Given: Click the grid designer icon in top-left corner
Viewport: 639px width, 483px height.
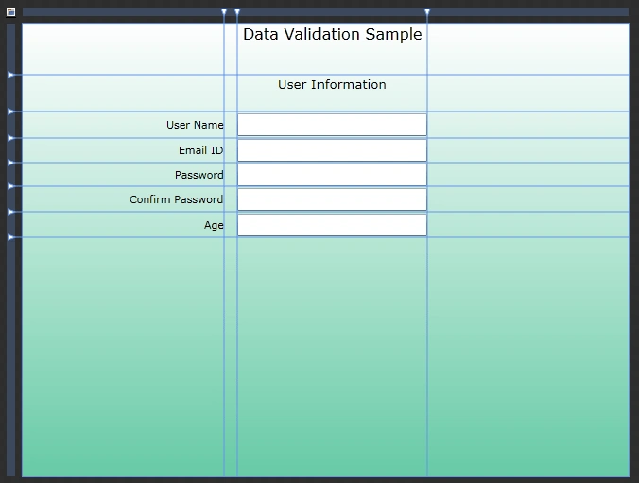Looking at the screenshot, I should coord(11,12).
